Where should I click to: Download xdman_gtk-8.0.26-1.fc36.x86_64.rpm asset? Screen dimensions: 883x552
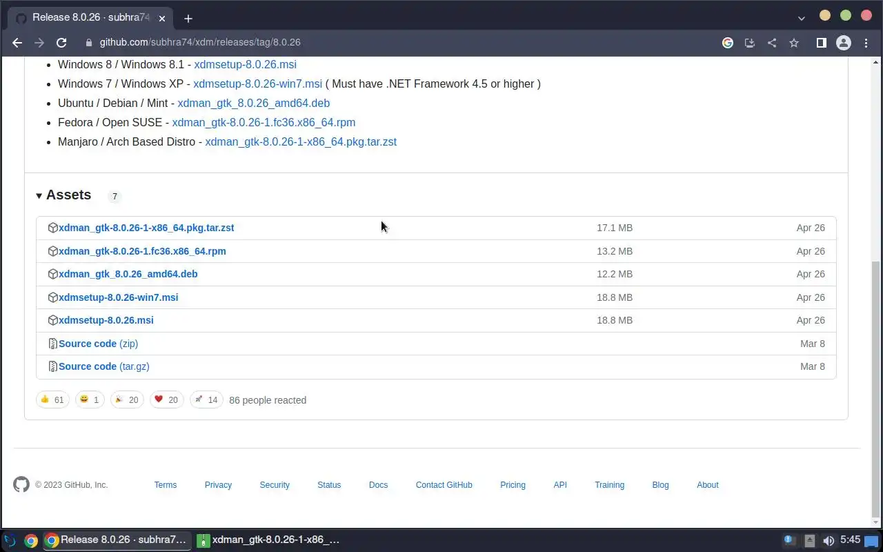tap(142, 251)
